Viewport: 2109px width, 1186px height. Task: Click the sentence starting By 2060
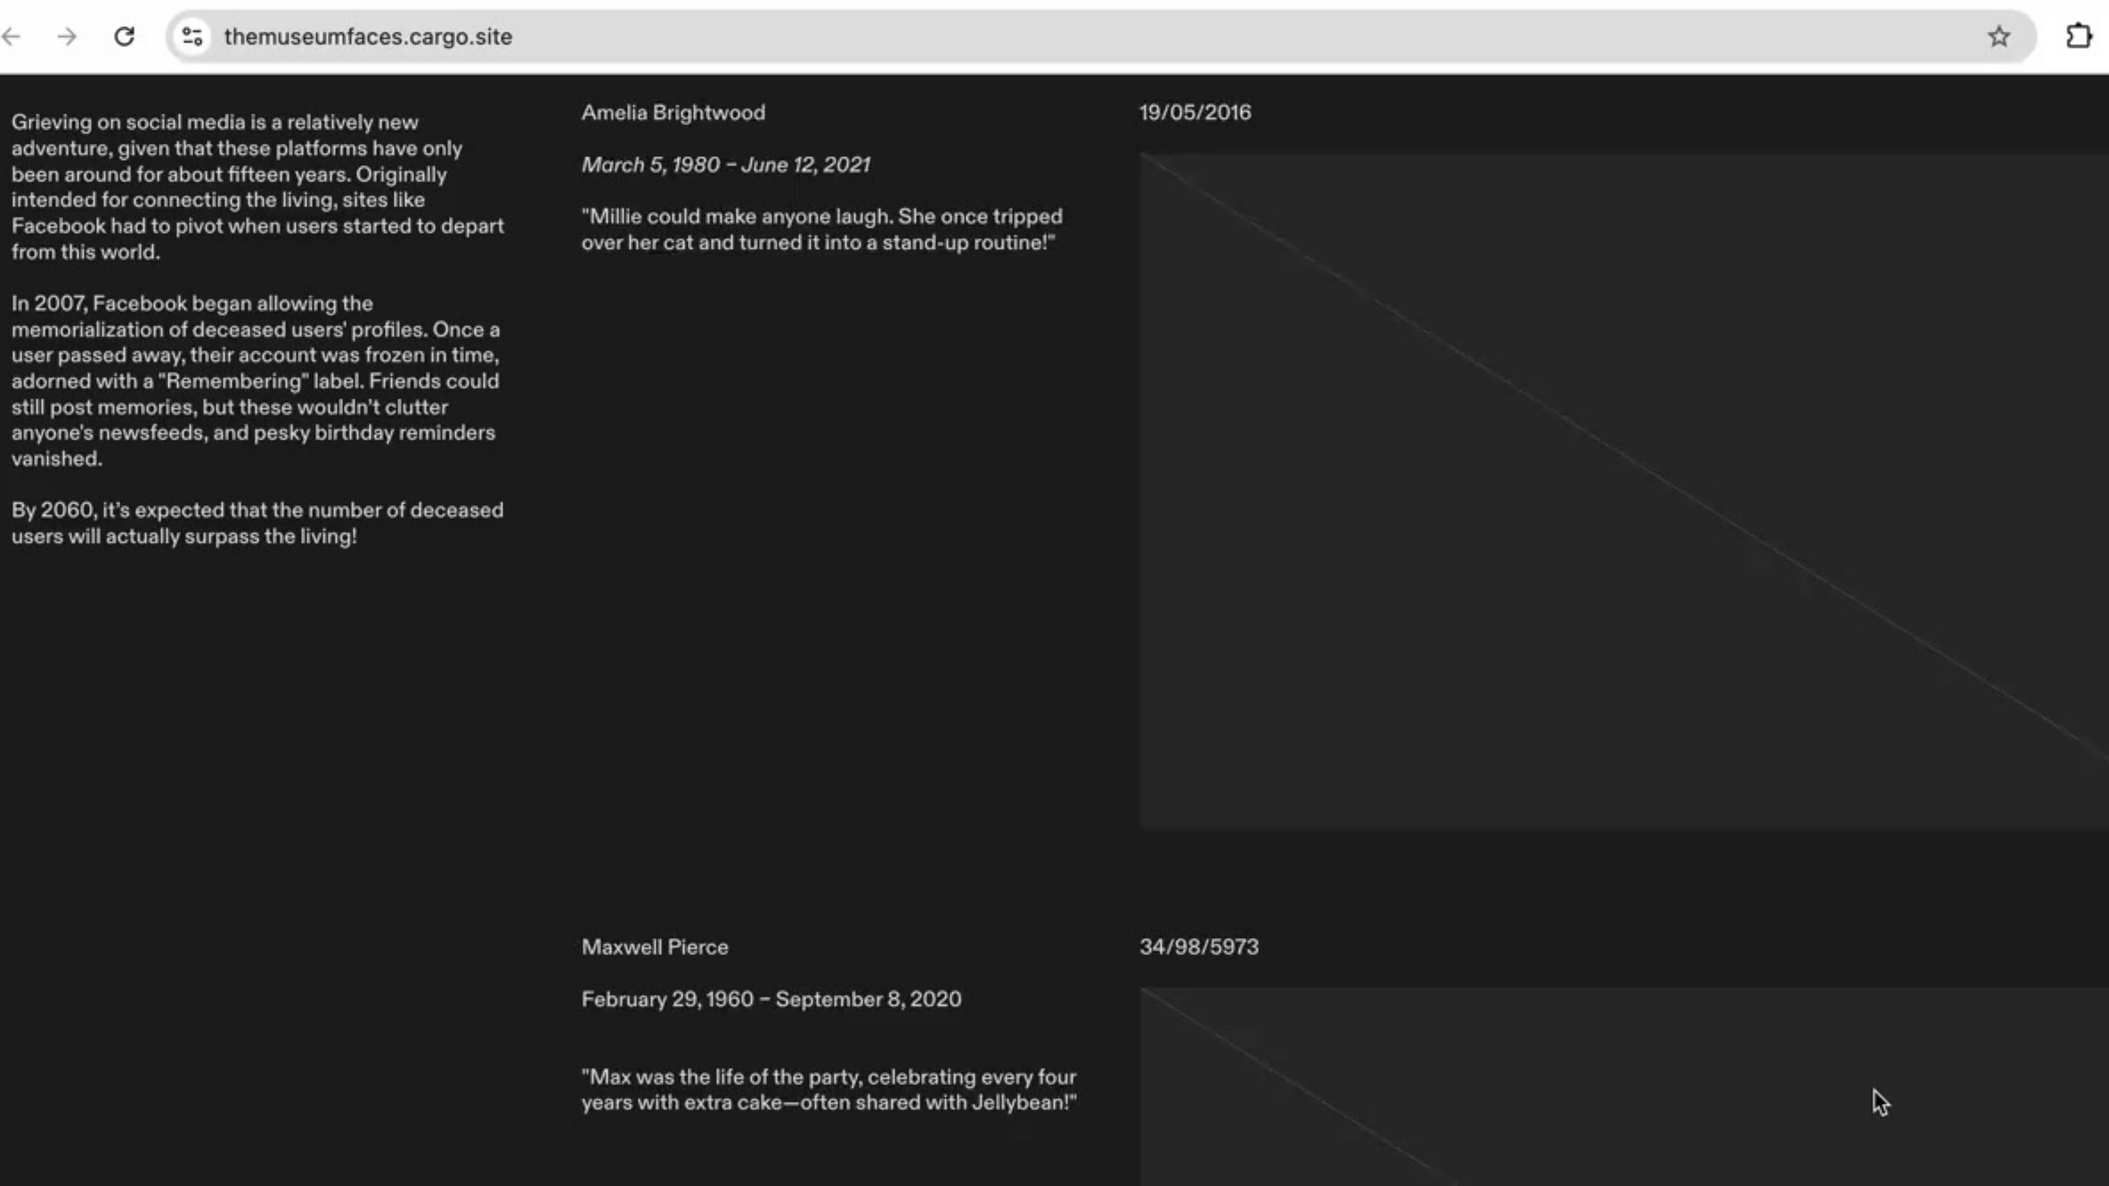[x=257, y=523]
